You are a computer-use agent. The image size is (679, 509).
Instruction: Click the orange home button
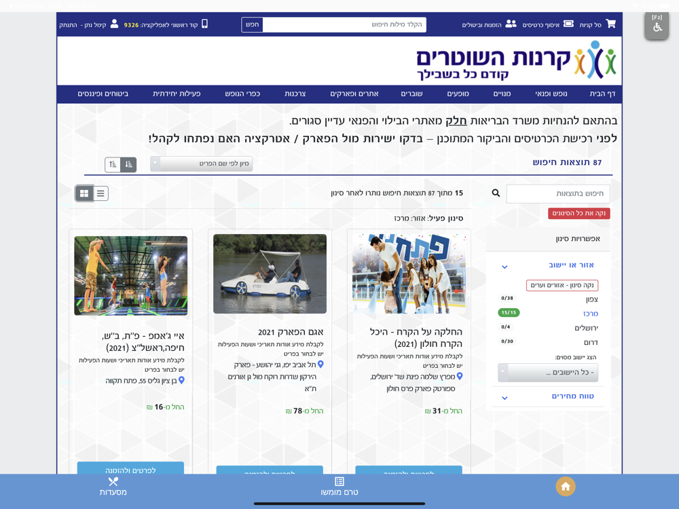(566, 487)
